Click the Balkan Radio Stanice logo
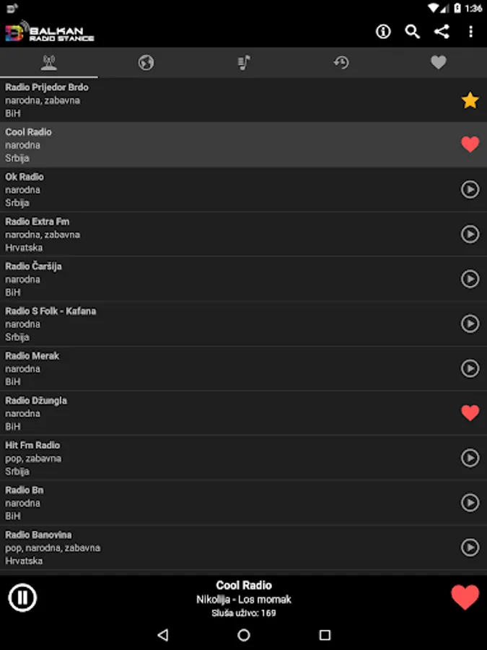This screenshot has height=650, width=487. (x=49, y=32)
